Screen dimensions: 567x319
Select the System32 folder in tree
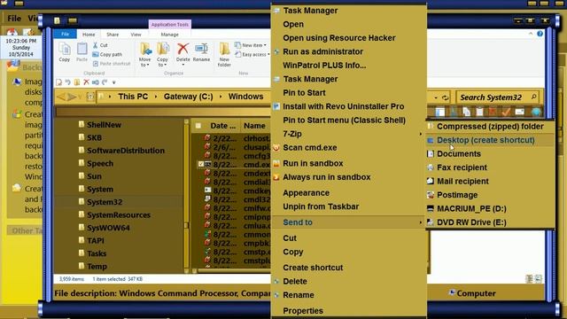point(105,202)
